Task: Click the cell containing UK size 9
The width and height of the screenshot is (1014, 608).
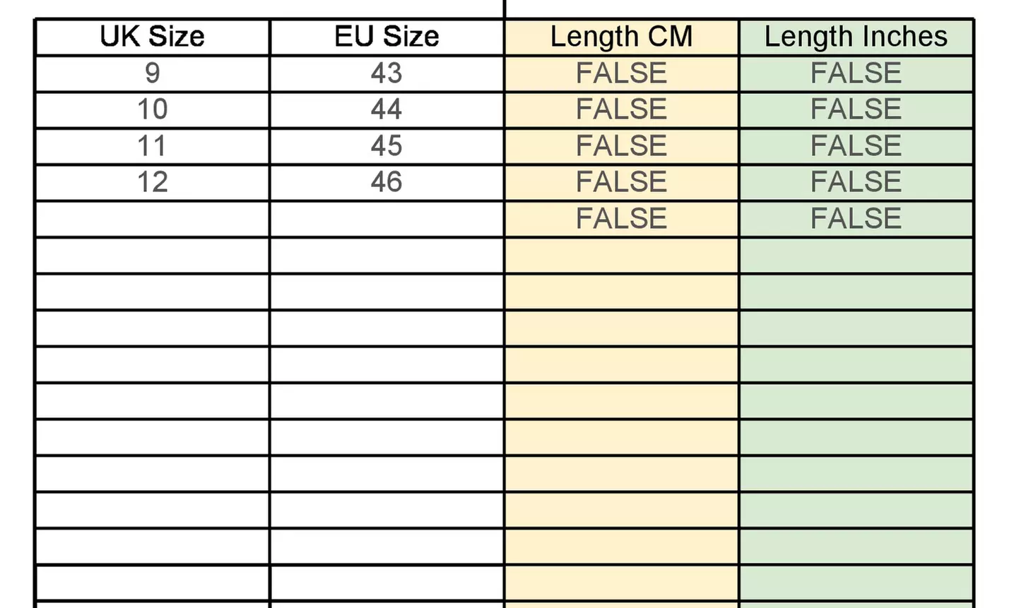Action: pyautogui.click(x=152, y=73)
